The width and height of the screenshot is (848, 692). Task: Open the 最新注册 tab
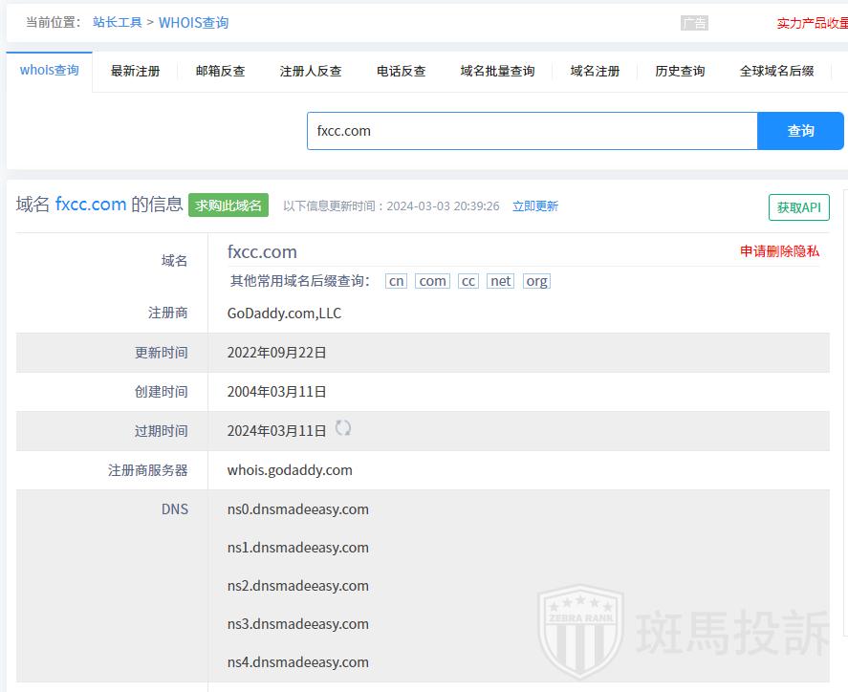click(x=135, y=72)
